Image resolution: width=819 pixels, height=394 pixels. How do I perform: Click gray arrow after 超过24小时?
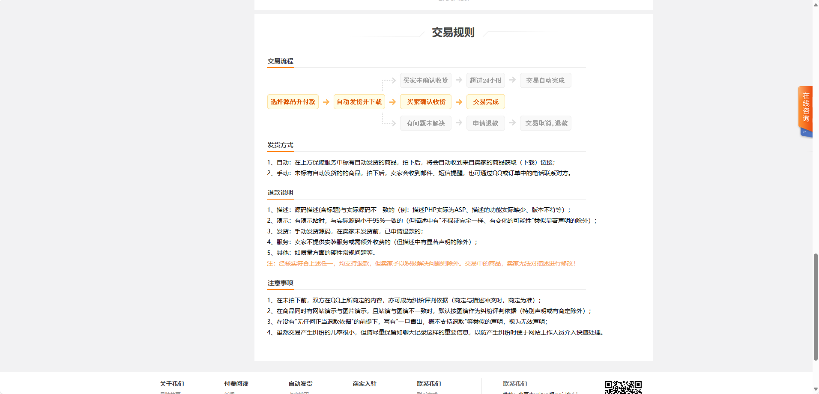click(x=512, y=80)
